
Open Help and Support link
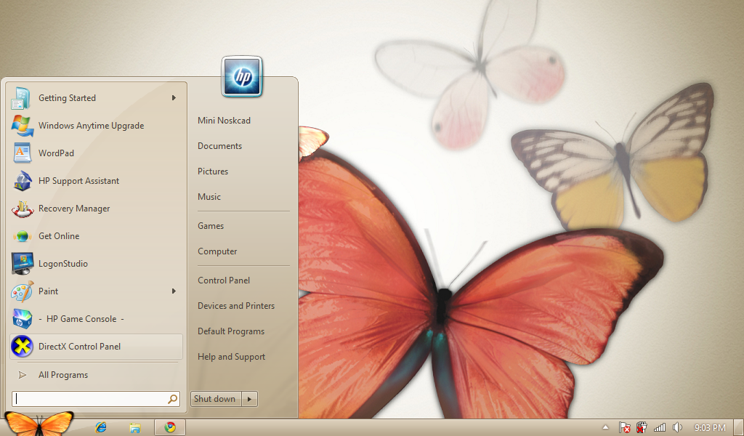(231, 357)
